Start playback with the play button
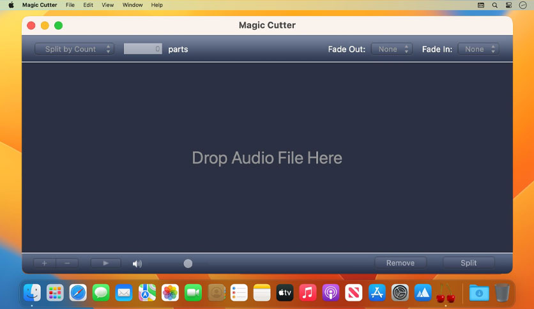The height and width of the screenshot is (309, 534). [105, 263]
